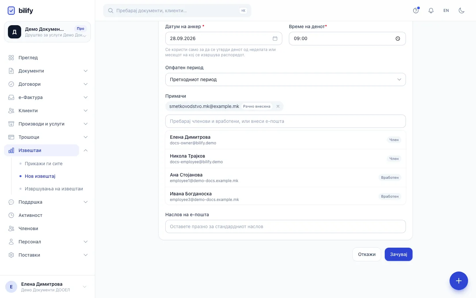
Task: Add Елена Димитрова from the recipient suggestions
Action: pyautogui.click(x=286, y=140)
